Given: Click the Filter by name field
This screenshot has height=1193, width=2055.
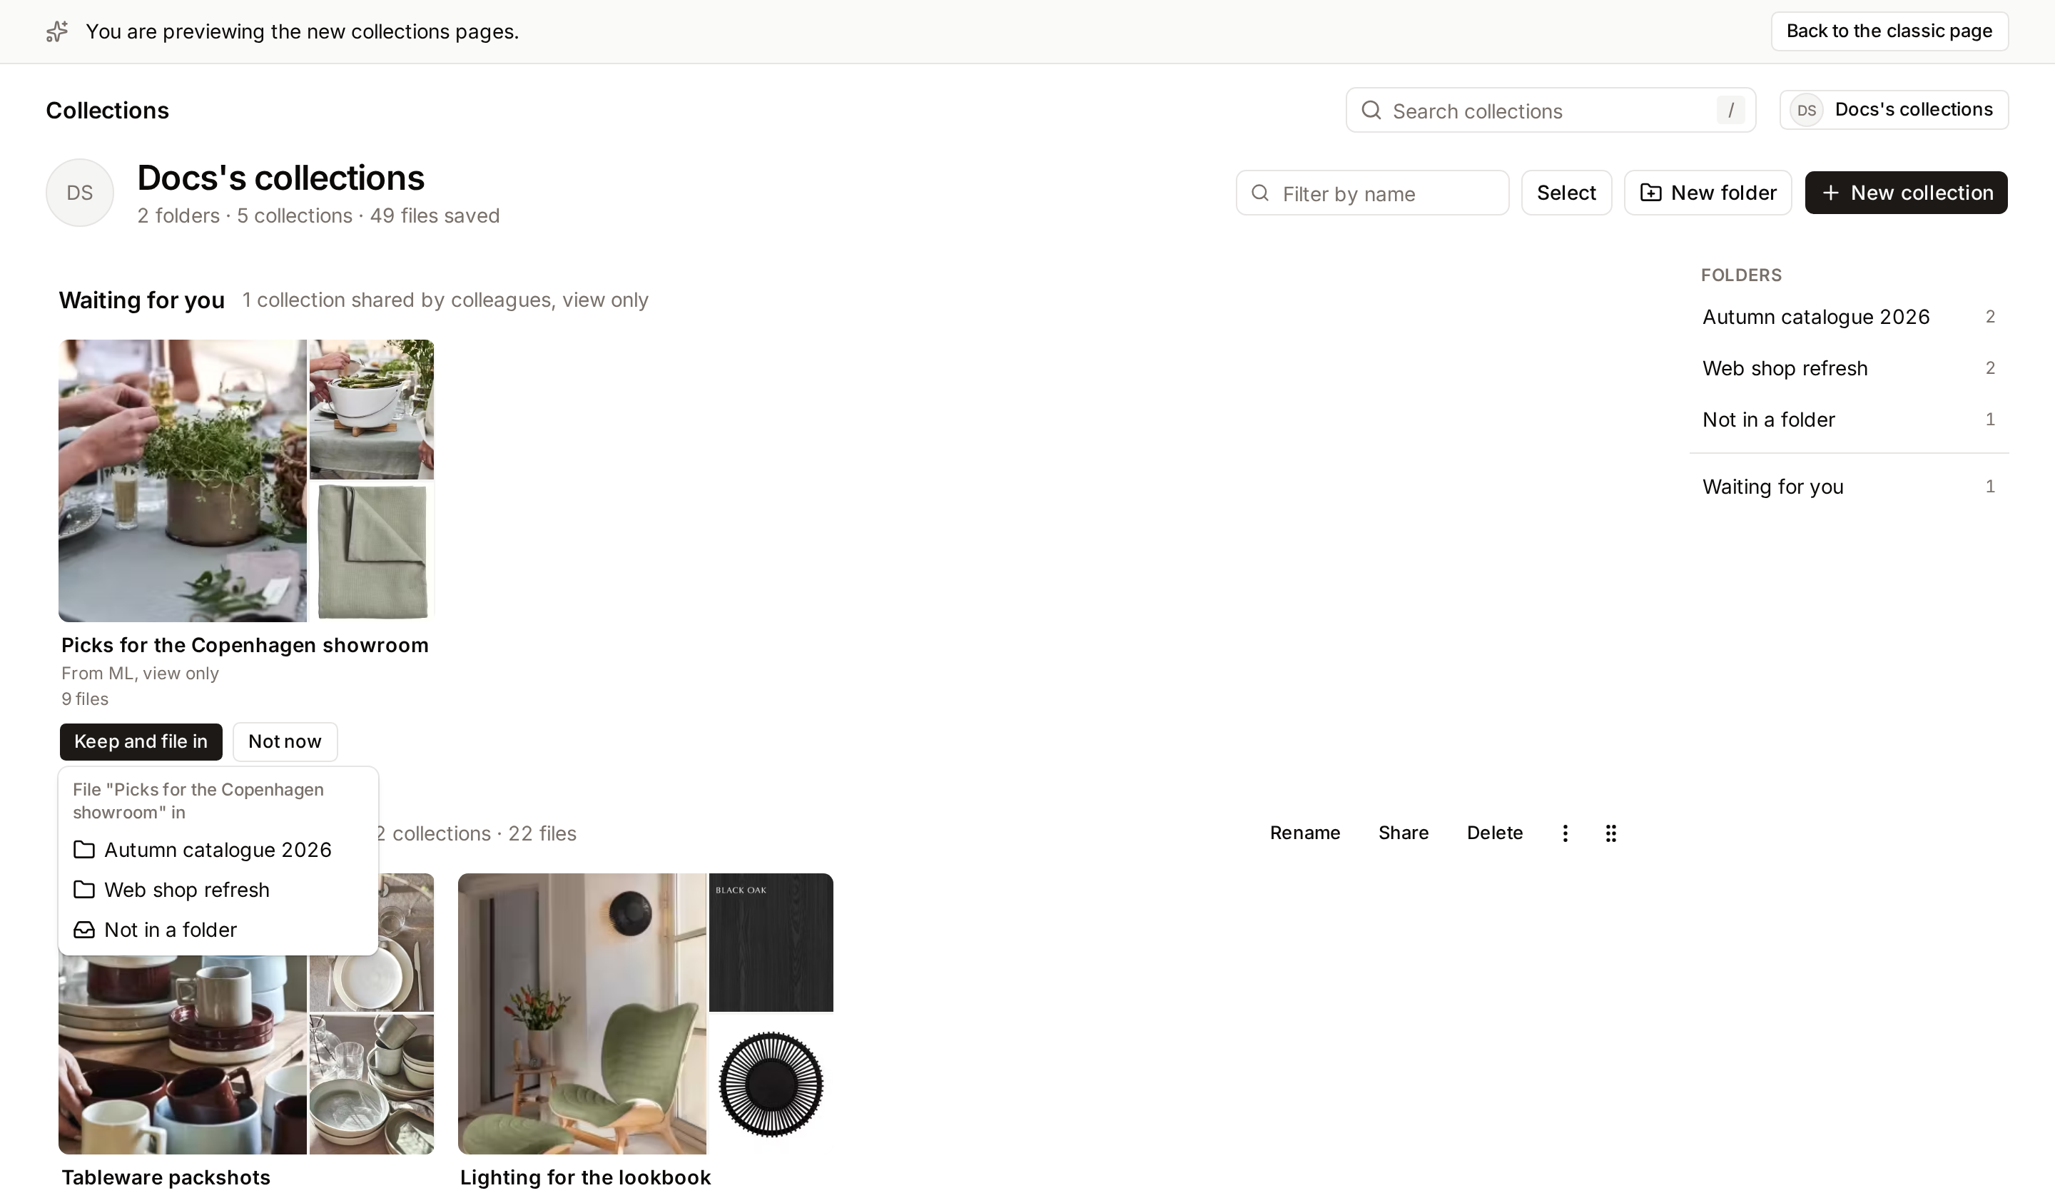Looking at the screenshot, I should [x=1372, y=193].
